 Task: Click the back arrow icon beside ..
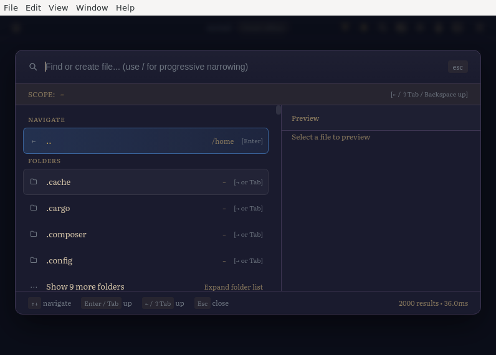pyautogui.click(x=34, y=141)
